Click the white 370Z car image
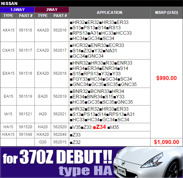 [148, 162]
